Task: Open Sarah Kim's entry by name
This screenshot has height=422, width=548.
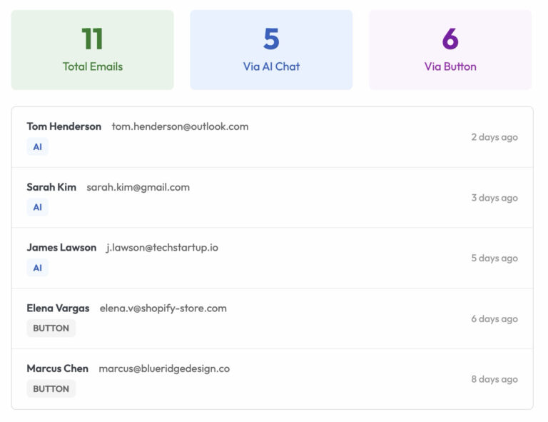Action: tap(51, 187)
